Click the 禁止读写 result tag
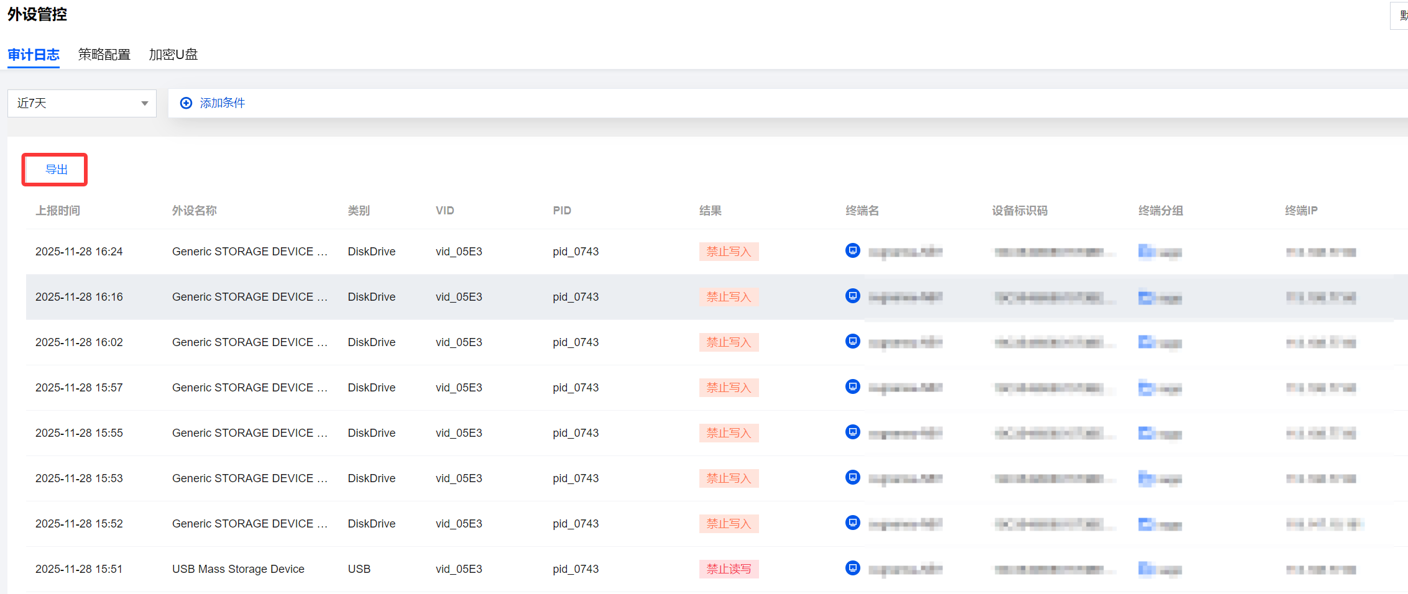Image resolution: width=1408 pixels, height=594 pixels. coord(729,569)
